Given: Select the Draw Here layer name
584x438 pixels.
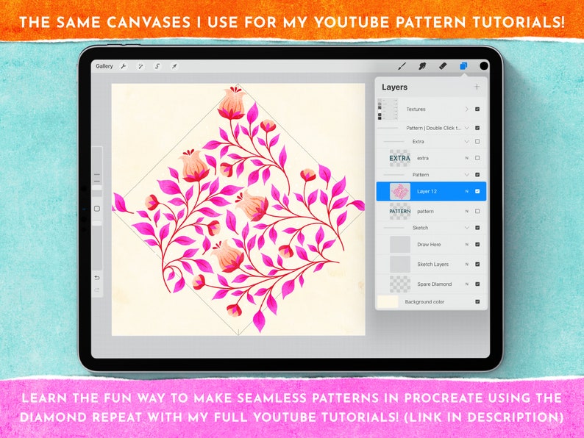Looking at the screenshot, I should point(429,245).
